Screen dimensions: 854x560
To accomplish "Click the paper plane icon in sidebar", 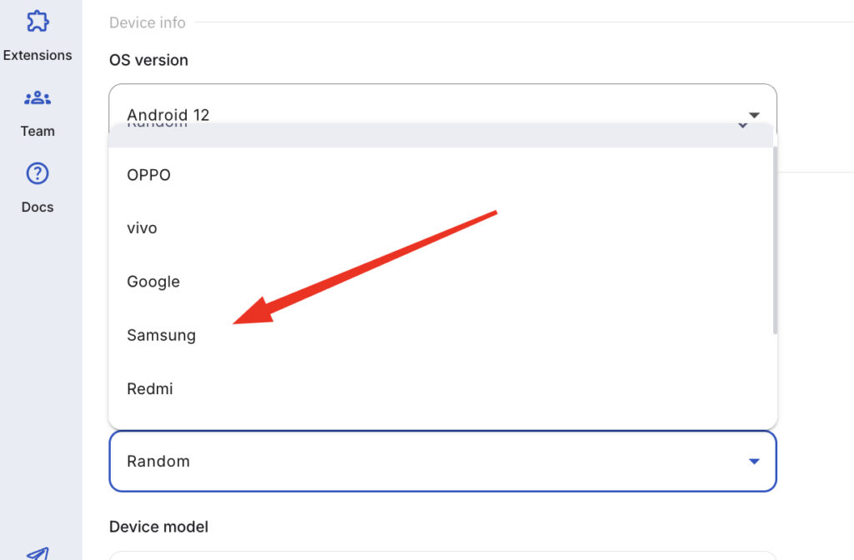I will click(38, 552).
